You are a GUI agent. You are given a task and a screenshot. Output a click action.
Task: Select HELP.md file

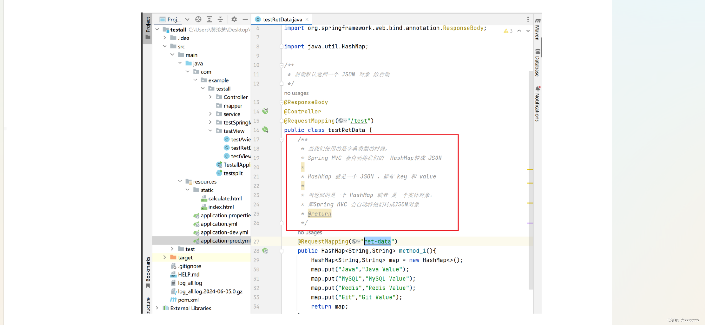pyautogui.click(x=185, y=274)
